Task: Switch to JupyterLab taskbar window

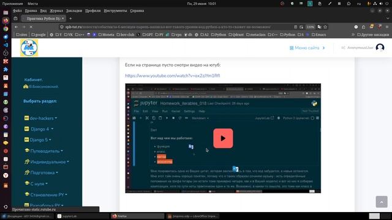Action: coord(82,216)
